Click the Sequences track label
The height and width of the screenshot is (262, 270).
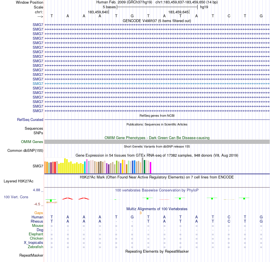34,128
